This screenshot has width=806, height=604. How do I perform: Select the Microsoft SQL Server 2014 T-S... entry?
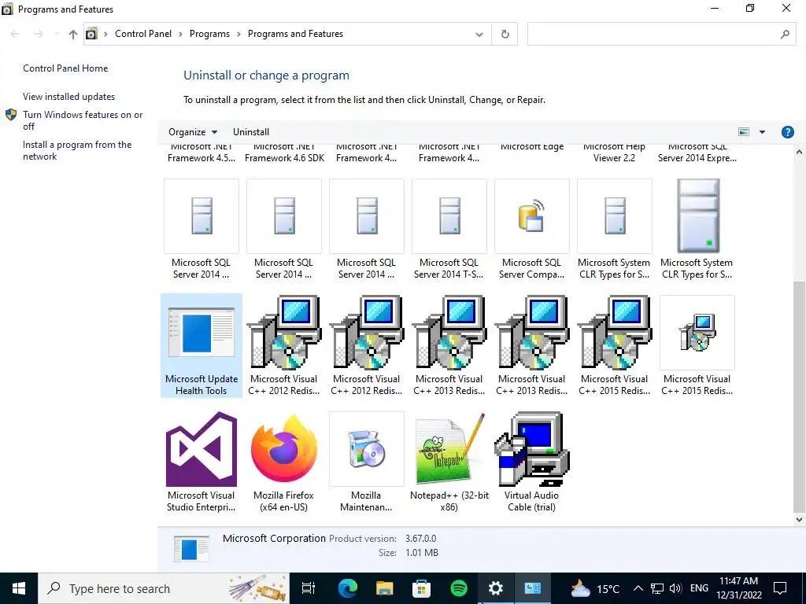(449, 229)
